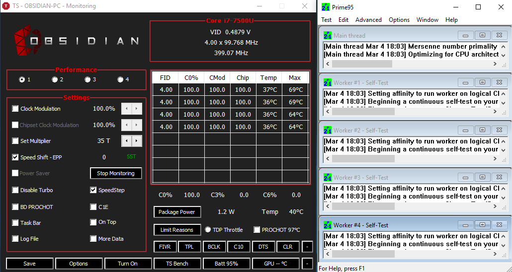Check the On Top option

[93, 222]
